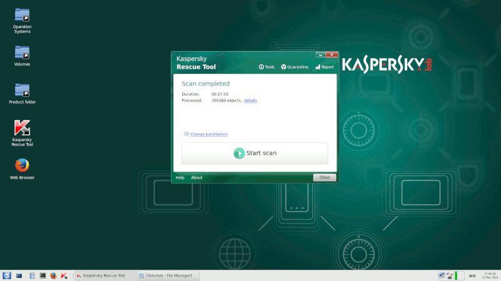Click the clock in the system tray

pos(489,275)
